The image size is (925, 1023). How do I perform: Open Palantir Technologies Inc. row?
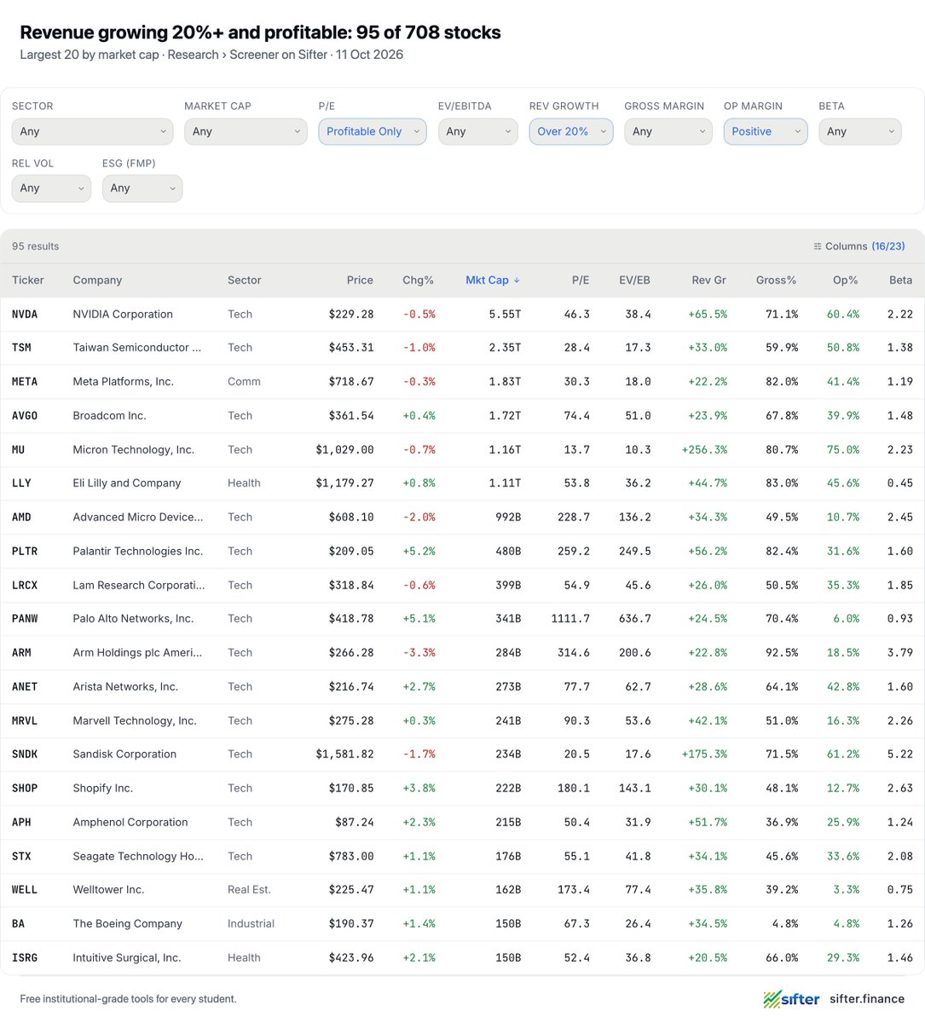point(462,552)
